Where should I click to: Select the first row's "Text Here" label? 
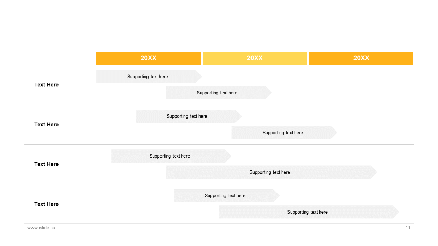(47, 85)
